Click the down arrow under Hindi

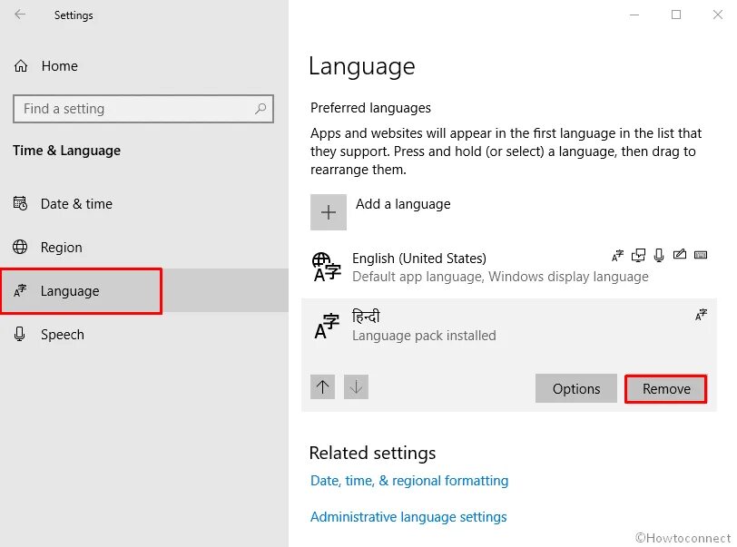[x=357, y=387]
